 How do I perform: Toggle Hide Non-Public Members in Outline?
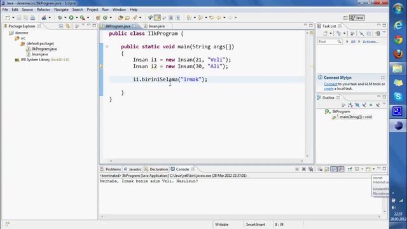[x=371, y=105]
